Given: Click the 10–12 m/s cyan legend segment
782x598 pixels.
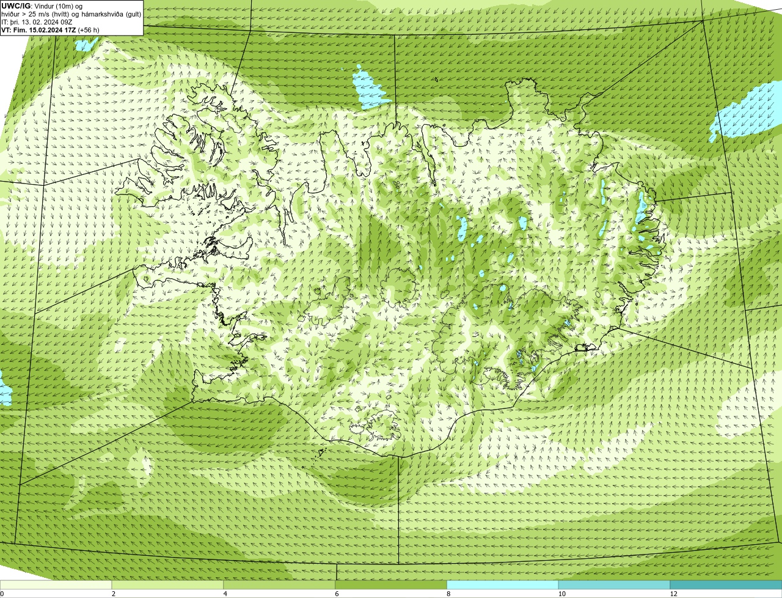Looking at the screenshot, I should click(614, 585).
